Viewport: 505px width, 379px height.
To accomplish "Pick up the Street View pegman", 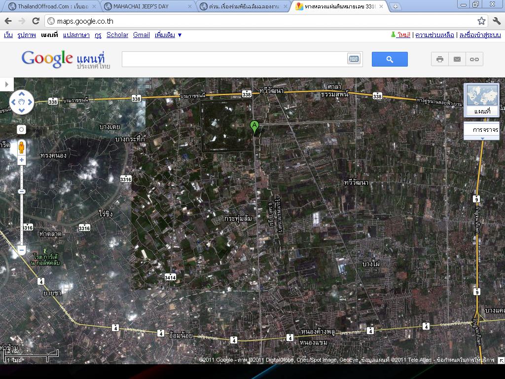I will point(22,147).
